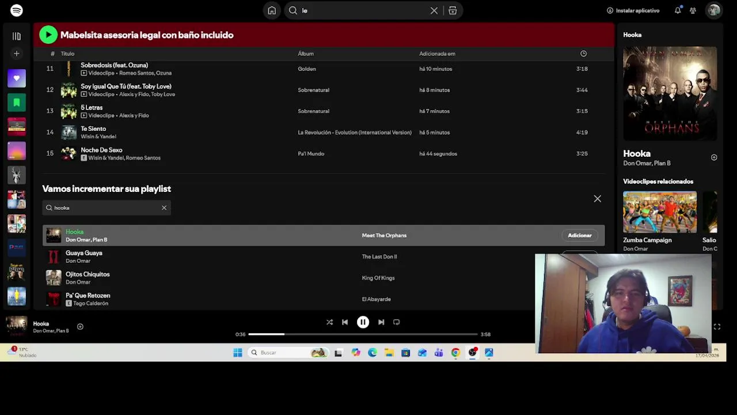737x415 pixels.
Task: Open Meet The Orphans cover in side panel
Action: (x=670, y=93)
